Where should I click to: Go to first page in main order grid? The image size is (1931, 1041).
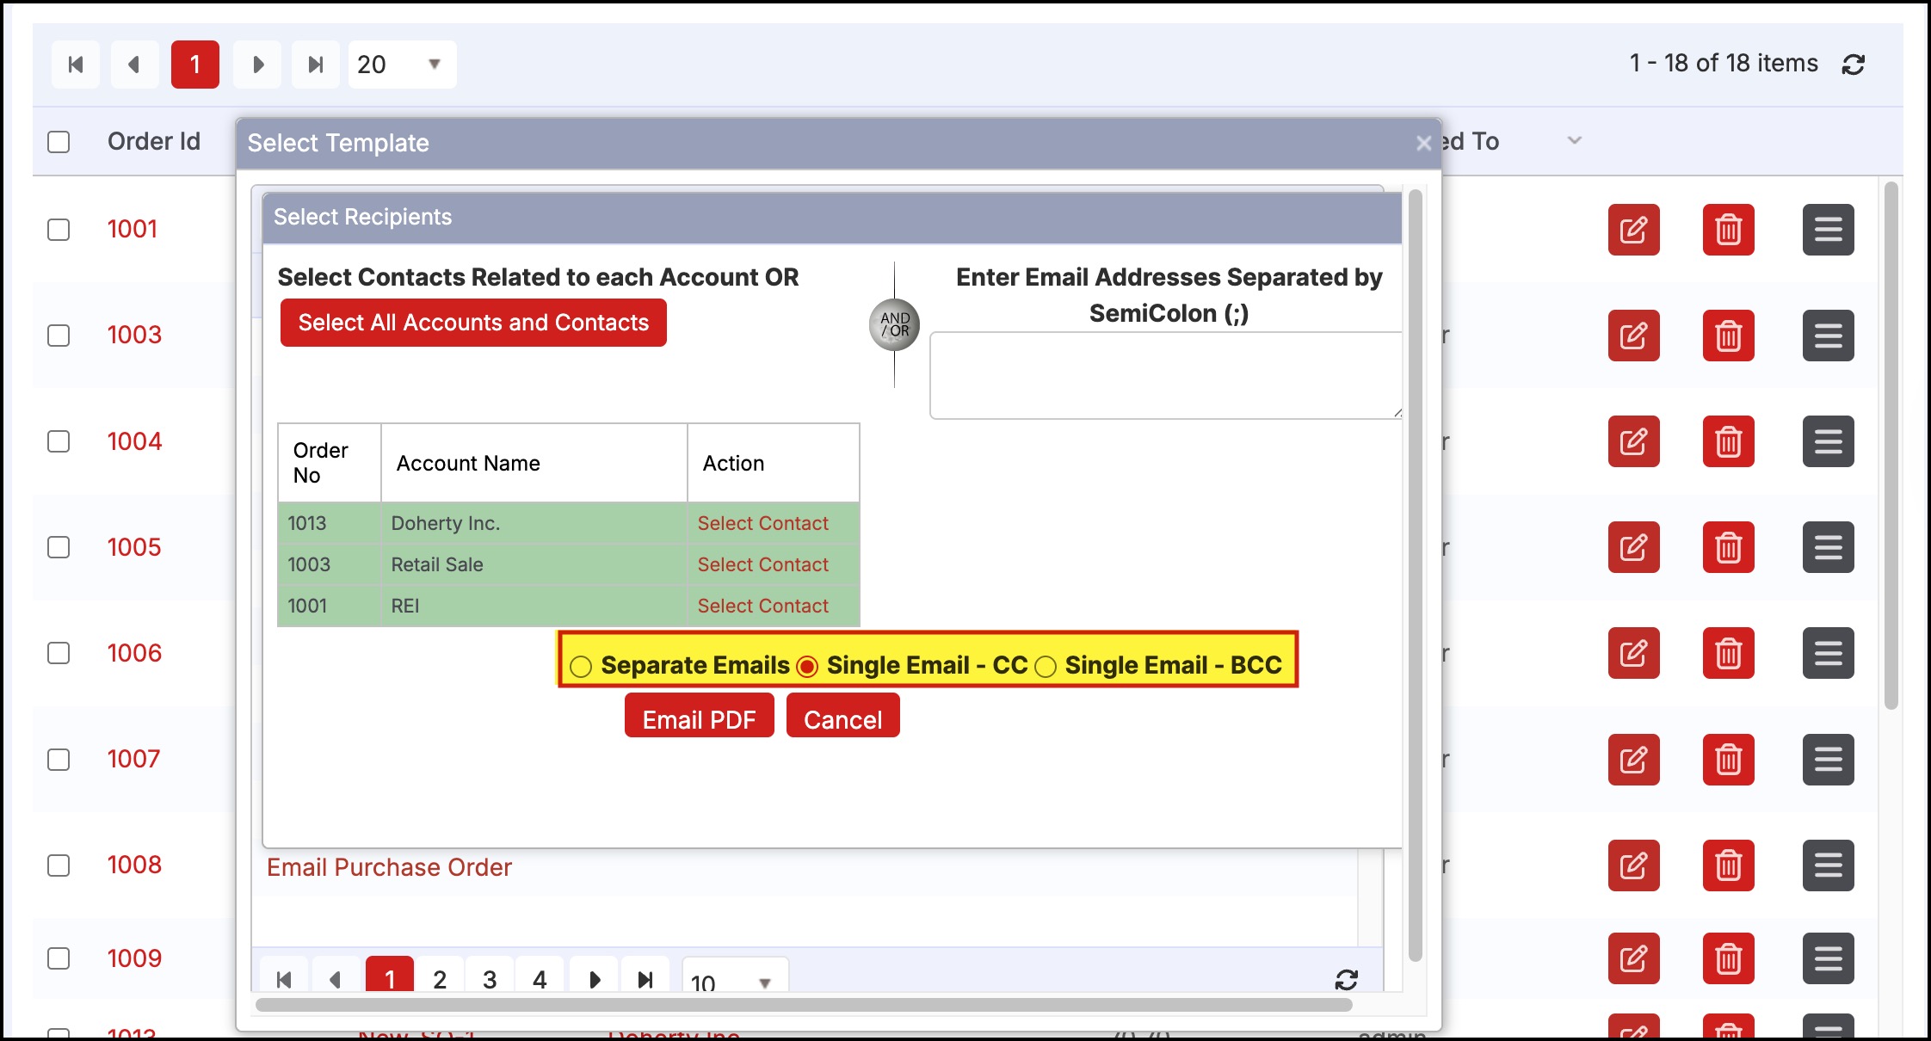(x=76, y=65)
